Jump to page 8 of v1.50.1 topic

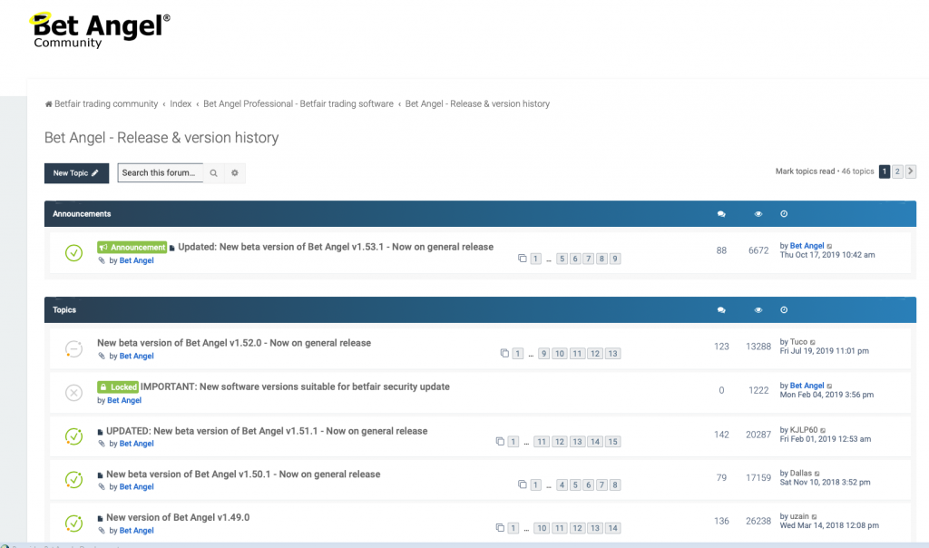615,485
